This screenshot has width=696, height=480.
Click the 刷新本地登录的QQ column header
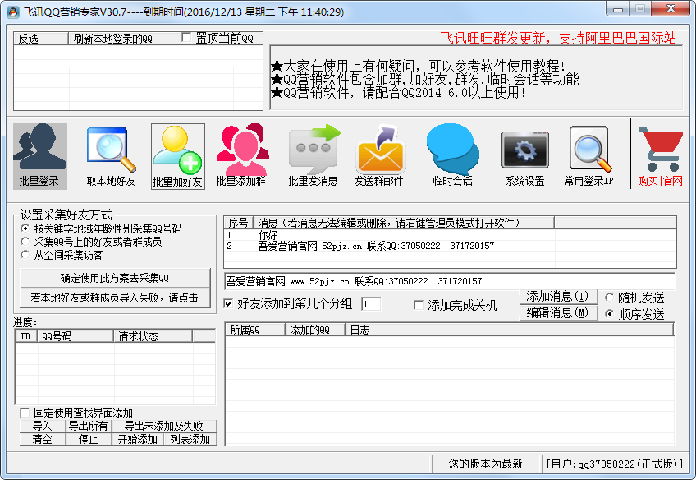point(112,39)
